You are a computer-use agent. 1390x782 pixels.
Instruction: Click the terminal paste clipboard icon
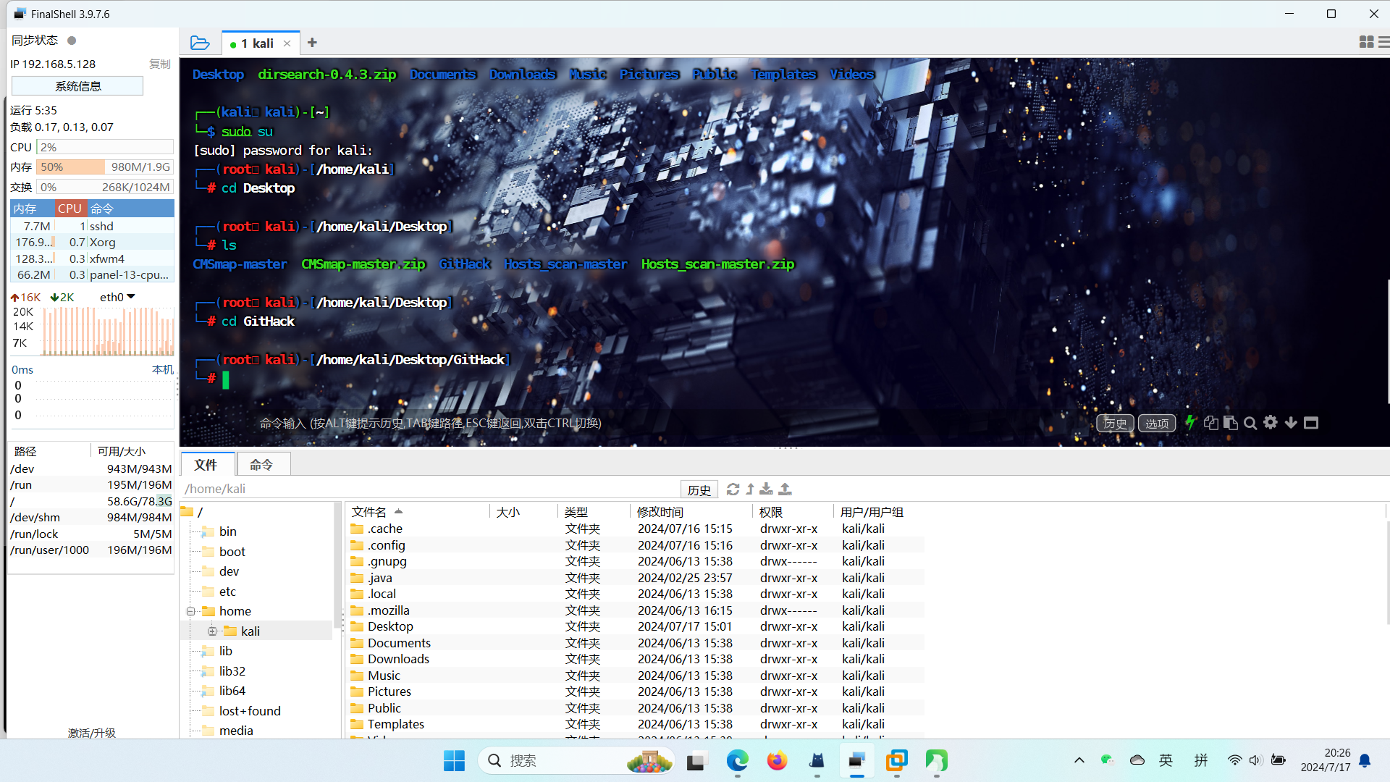(1230, 423)
